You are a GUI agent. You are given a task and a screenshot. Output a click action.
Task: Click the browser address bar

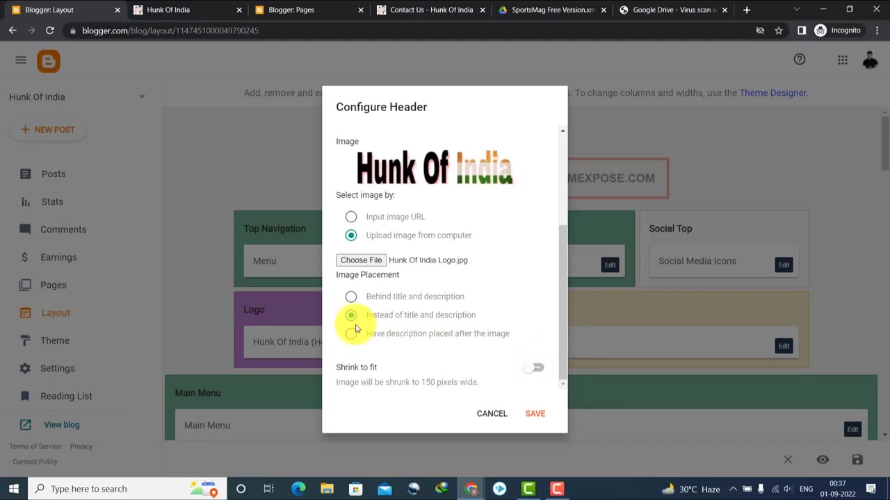pyautogui.click(x=410, y=31)
